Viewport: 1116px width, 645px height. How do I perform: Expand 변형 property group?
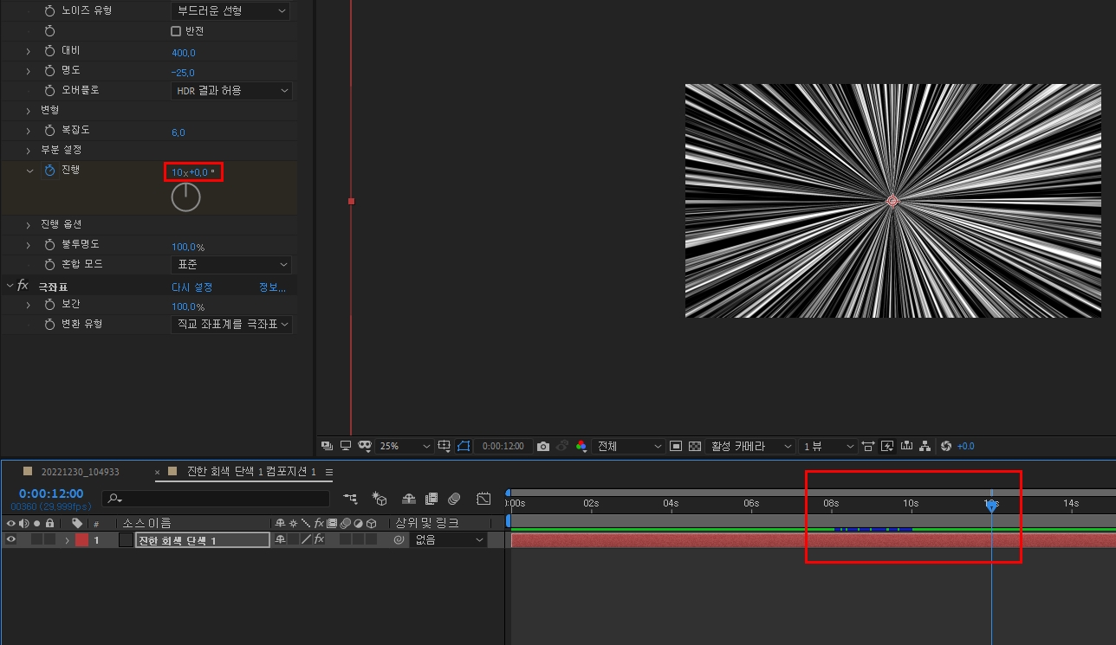click(29, 110)
